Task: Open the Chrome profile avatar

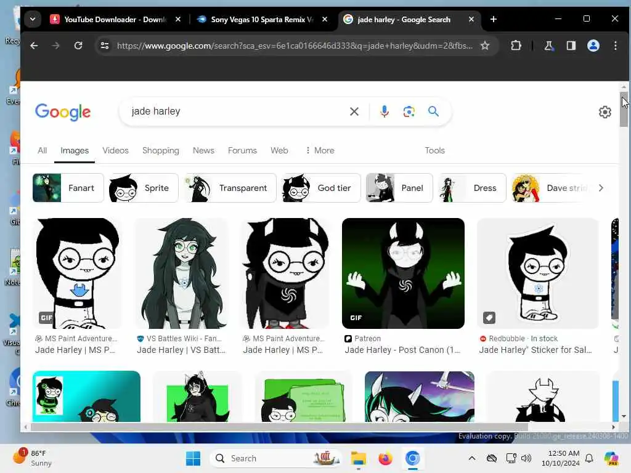Action: tap(593, 46)
